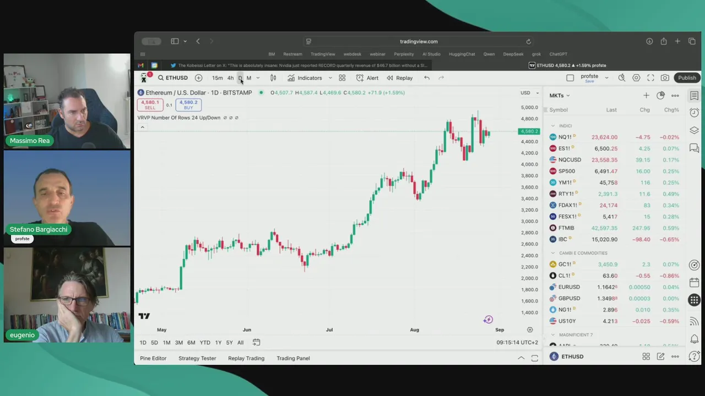Enter fullscreen mode
Viewport: 705px width, 396px height.
pyautogui.click(x=650, y=78)
